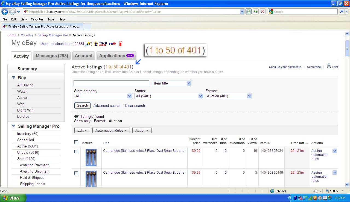Collapse the Selling Manager Pro section triangle
The image size is (350, 202).
pyautogui.click(x=13, y=126)
